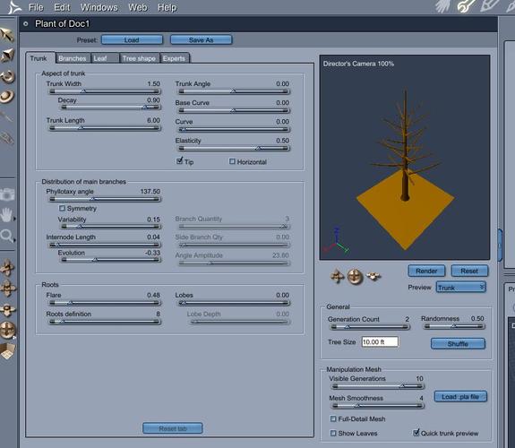The height and width of the screenshot is (448, 515).
Task: Click the round dolly camera icon below preview
Action: coord(355,277)
